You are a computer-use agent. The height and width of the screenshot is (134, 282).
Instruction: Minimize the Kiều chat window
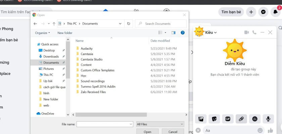(x=263, y=32)
